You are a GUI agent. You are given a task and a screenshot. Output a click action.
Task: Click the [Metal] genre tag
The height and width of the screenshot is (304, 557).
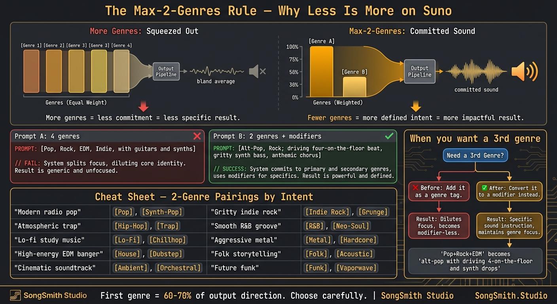pos(318,240)
